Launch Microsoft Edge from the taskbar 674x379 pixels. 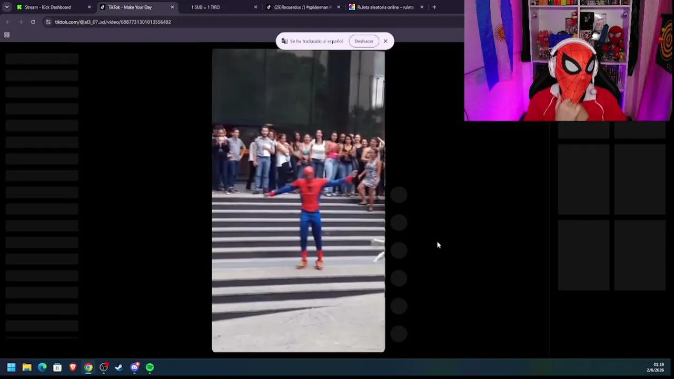point(42,367)
